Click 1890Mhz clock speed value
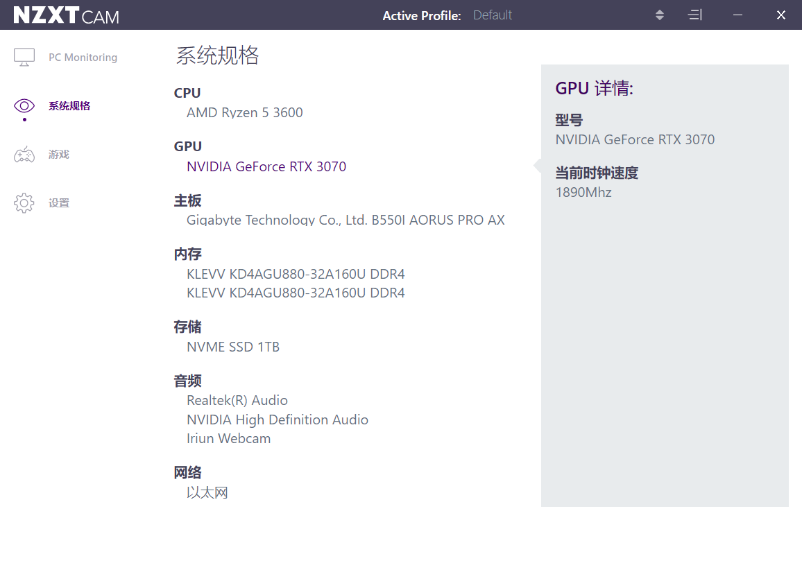This screenshot has width=802, height=579. (583, 193)
